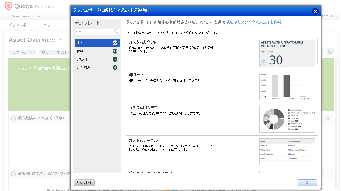This screenshot has width=341, height=191.
Task: Click the ウィジェットを追加 button
Action: (x=54, y=52)
